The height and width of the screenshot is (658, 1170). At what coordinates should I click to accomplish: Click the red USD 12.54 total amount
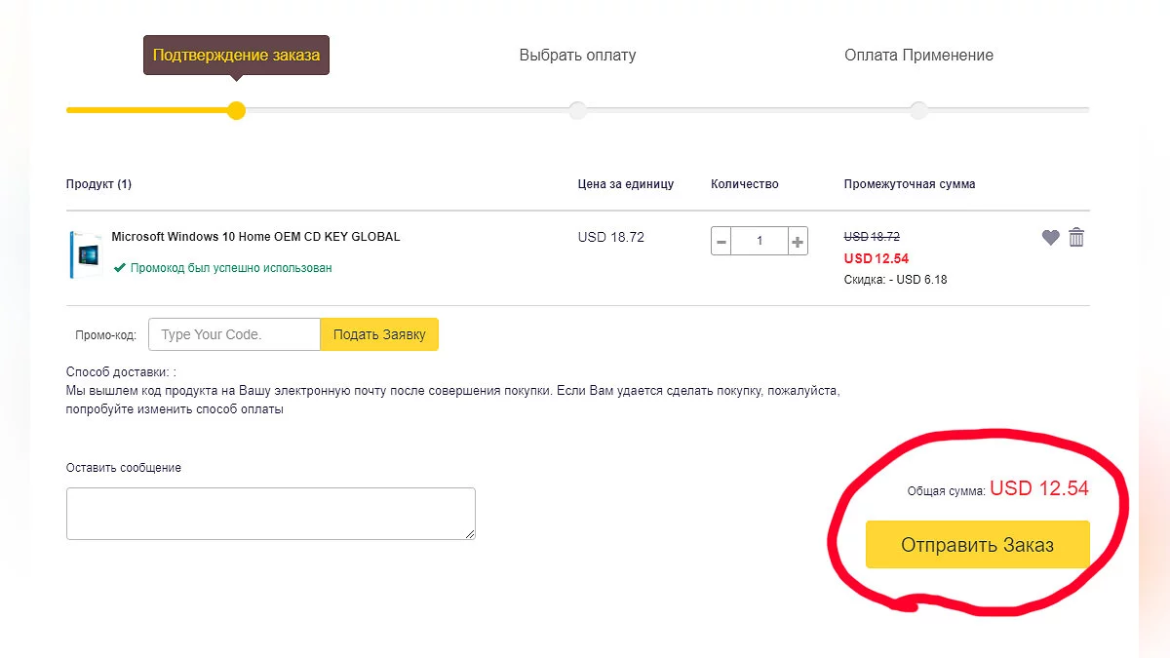(1038, 488)
